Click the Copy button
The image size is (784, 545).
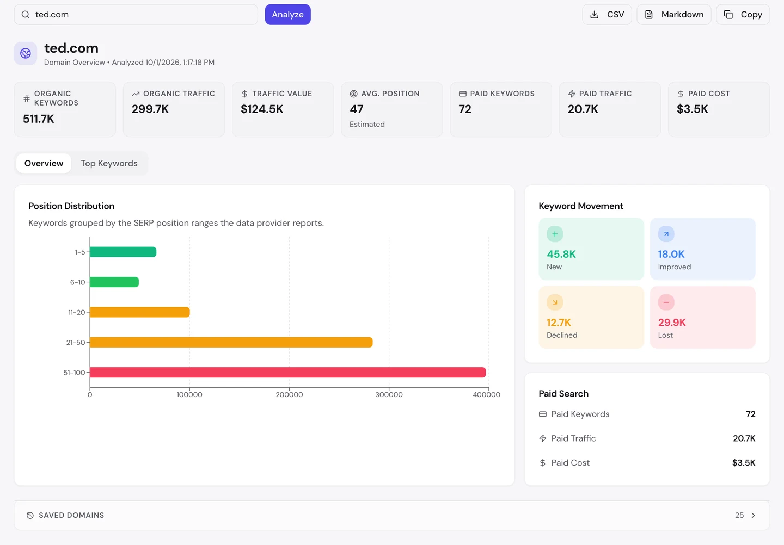tap(743, 15)
